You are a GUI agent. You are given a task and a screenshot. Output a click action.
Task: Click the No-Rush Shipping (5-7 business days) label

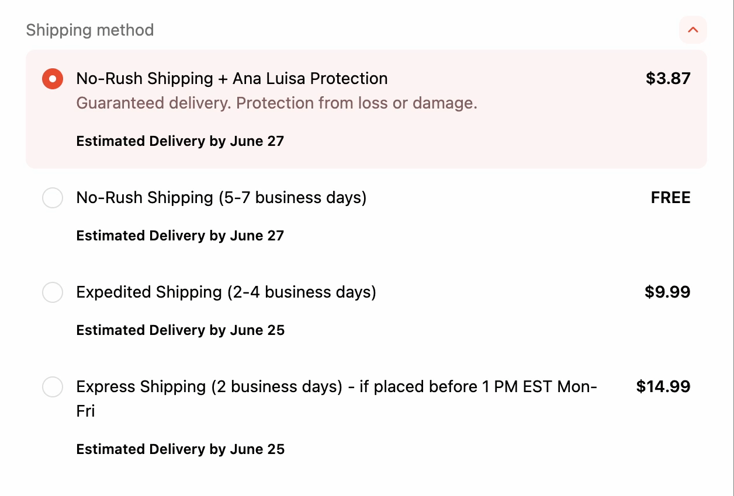tap(221, 198)
